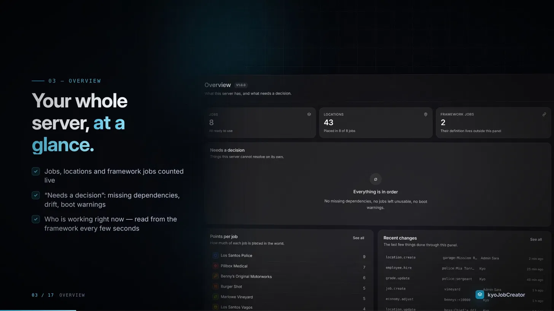This screenshot has height=311, width=554.
Task: Click the empty-state icon above 'Everything is in order'
Action: [x=376, y=179]
